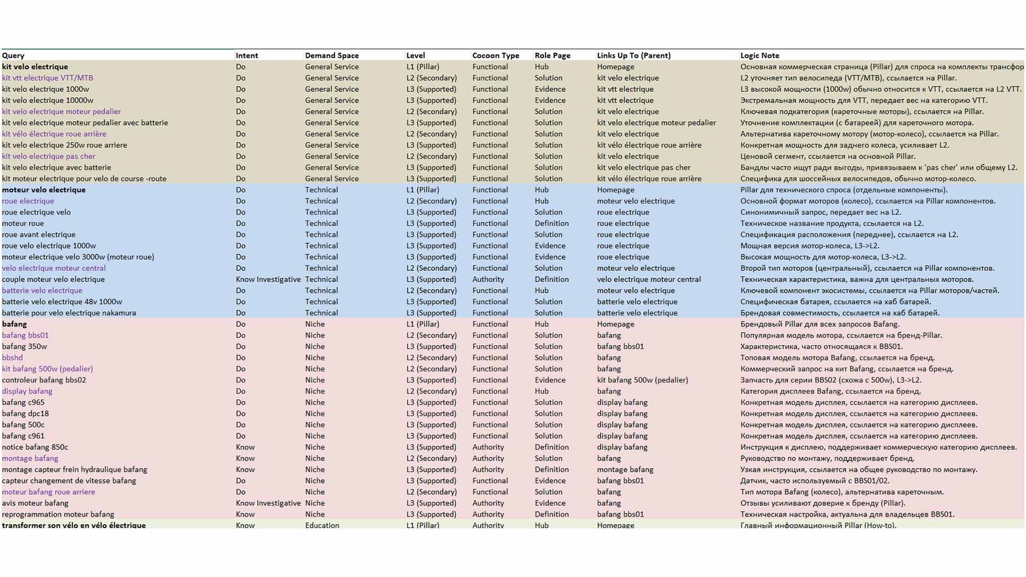Open the 'montage bafang' link

[30, 458]
